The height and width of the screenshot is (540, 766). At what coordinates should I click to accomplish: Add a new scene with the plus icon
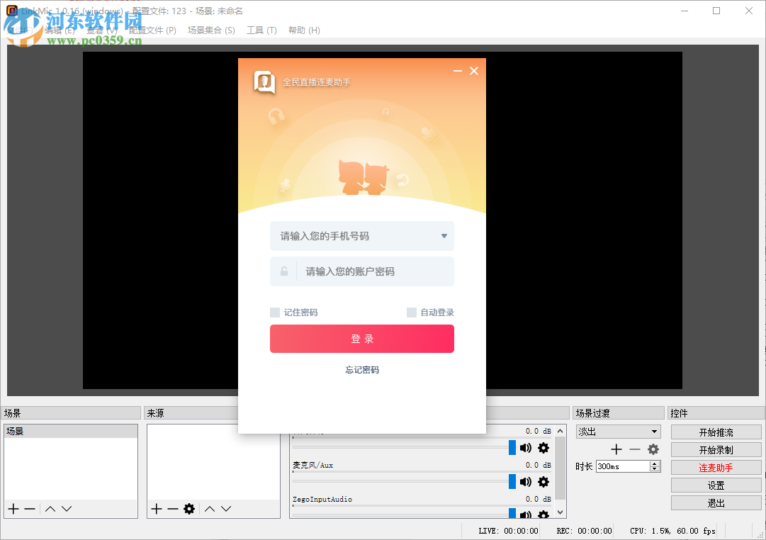[x=12, y=508]
